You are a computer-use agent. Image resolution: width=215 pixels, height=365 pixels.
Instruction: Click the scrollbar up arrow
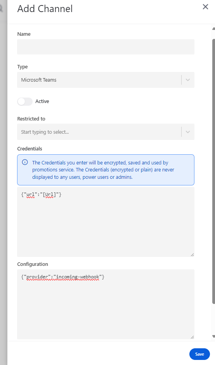(213, 29)
